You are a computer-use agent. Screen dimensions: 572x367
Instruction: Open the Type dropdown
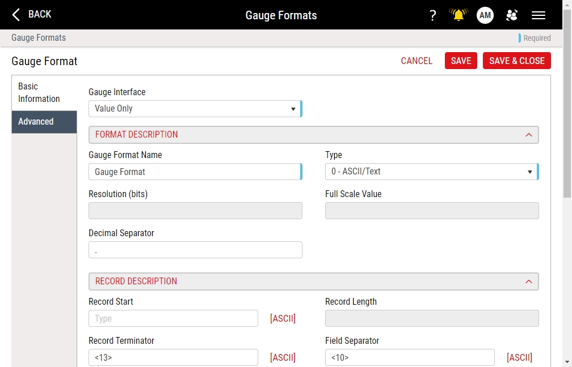click(x=431, y=172)
